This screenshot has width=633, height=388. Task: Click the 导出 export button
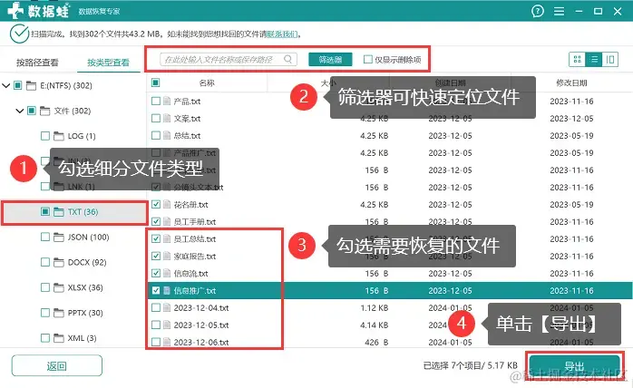pos(574,366)
